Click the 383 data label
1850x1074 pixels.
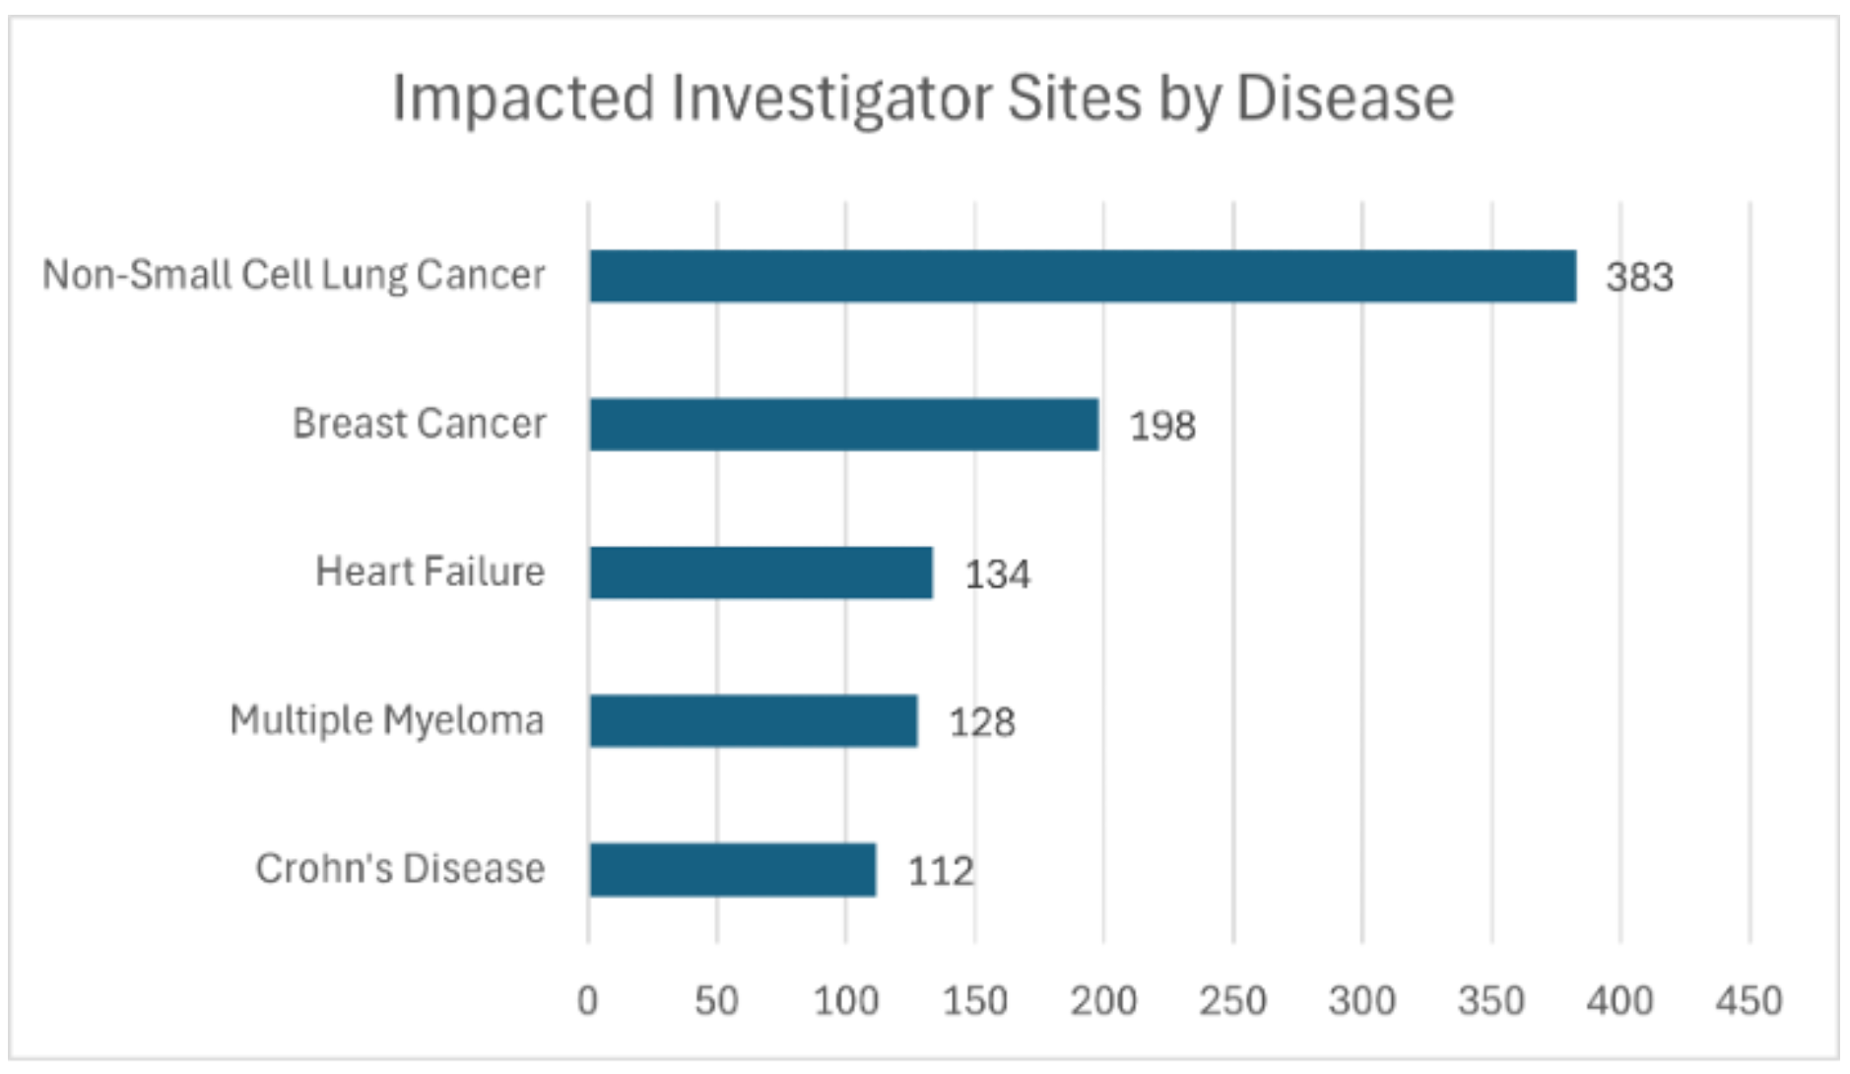tap(1639, 278)
